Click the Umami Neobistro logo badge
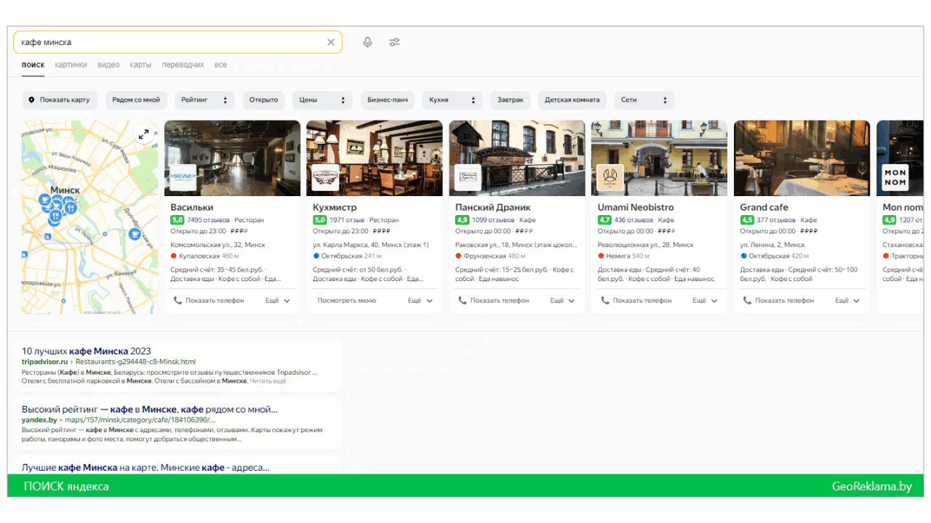The height and width of the screenshot is (523, 931). pos(611,177)
